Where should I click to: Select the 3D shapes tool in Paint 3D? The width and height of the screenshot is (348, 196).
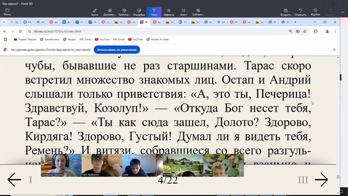click(125, 12)
